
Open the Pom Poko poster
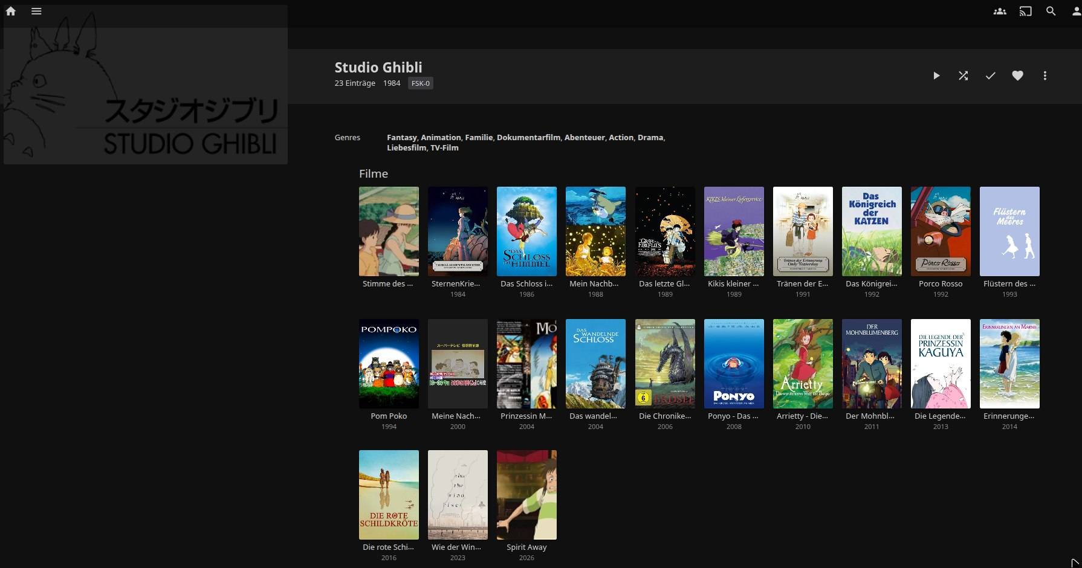tap(389, 364)
